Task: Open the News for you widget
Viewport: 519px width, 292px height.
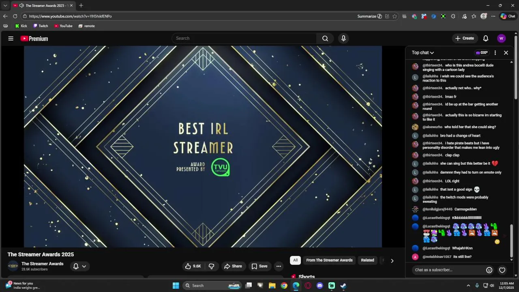Action: pos(23,286)
